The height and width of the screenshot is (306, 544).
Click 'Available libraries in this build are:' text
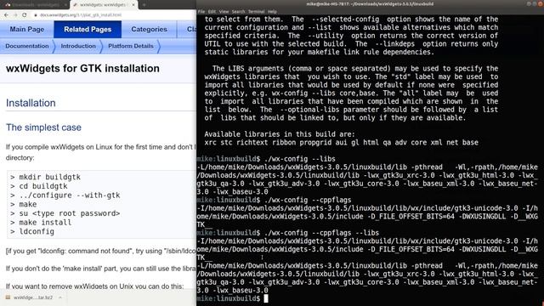(280, 134)
